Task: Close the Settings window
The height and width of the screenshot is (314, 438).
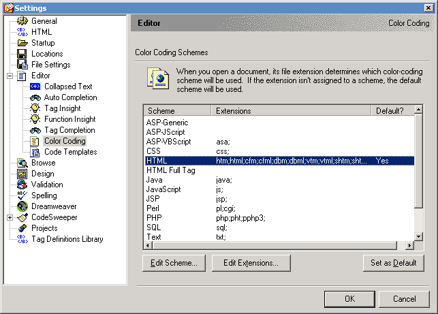Action: (428, 7)
